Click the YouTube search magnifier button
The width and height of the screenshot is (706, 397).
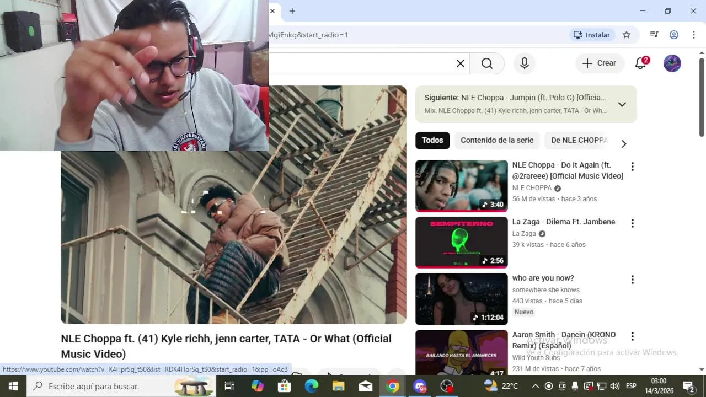click(x=487, y=63)
